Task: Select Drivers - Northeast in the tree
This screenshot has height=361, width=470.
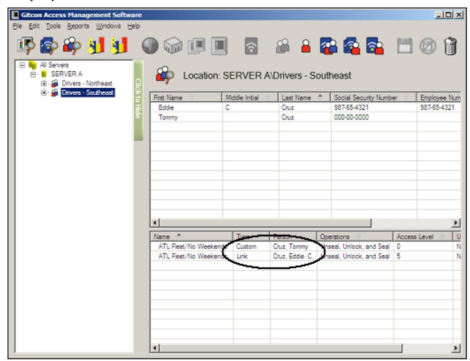Action: [x=87, y=83]
